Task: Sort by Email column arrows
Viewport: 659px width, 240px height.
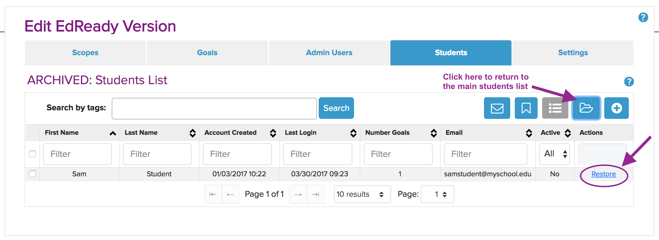Action: pyautogui.click(x=529, y=133)
